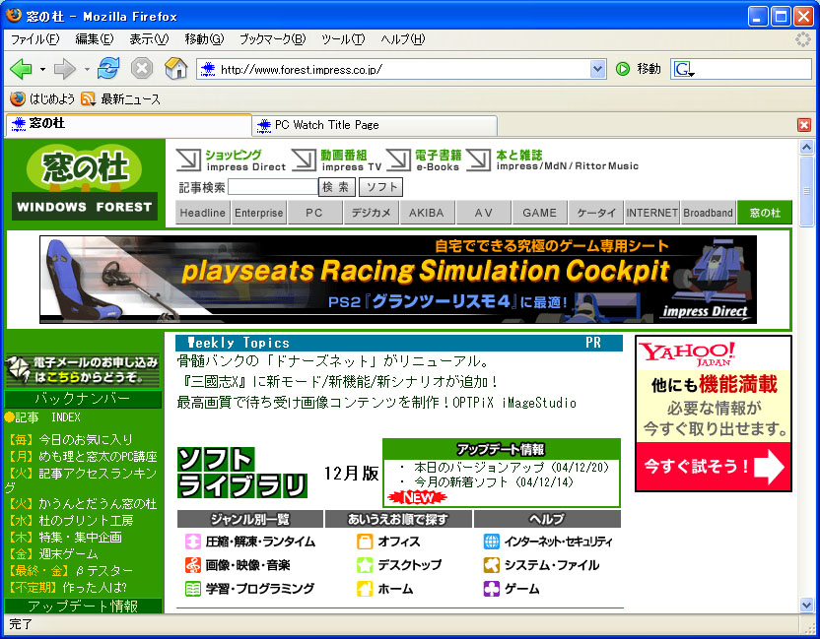Open the ブックマーク menu
820x639 pixels.
(x=272, y=39)
